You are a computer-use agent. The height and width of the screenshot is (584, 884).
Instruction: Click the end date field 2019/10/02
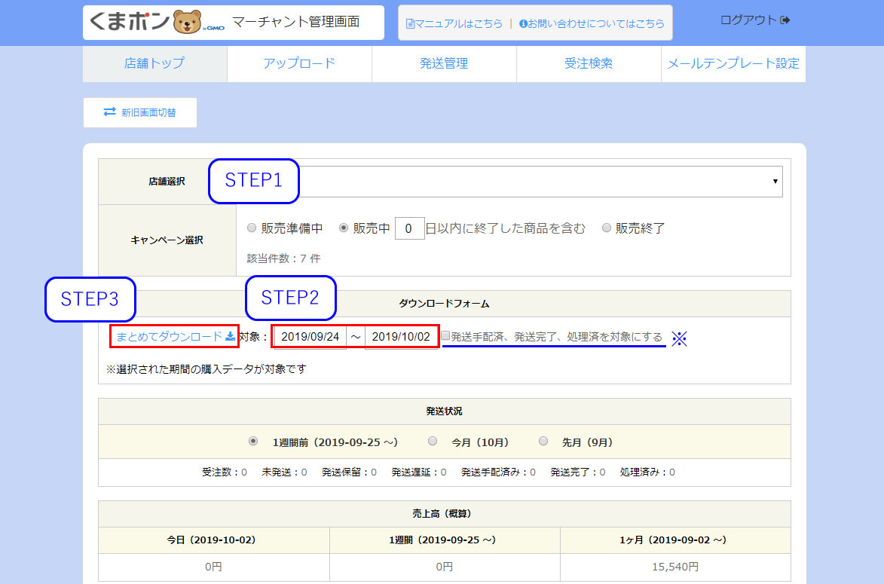point(401,337)
